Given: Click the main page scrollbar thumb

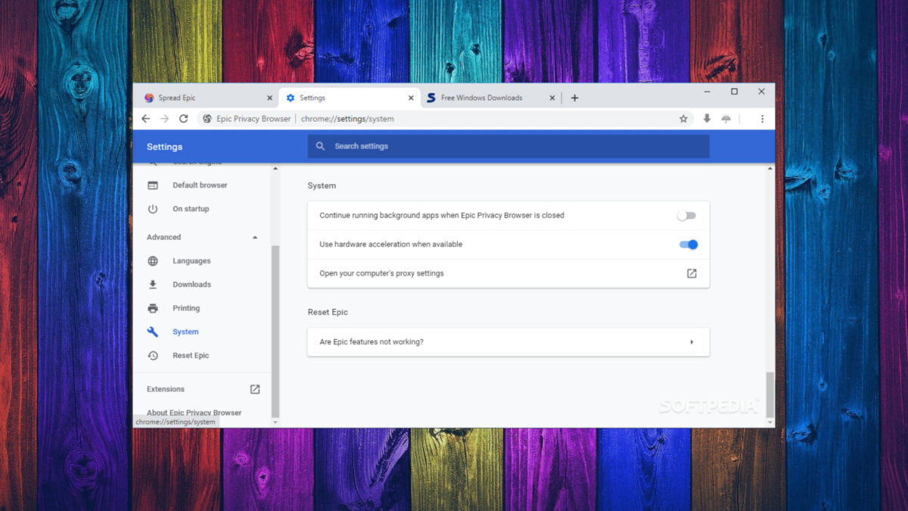Looking at the screenshot, I should [770, 394].
